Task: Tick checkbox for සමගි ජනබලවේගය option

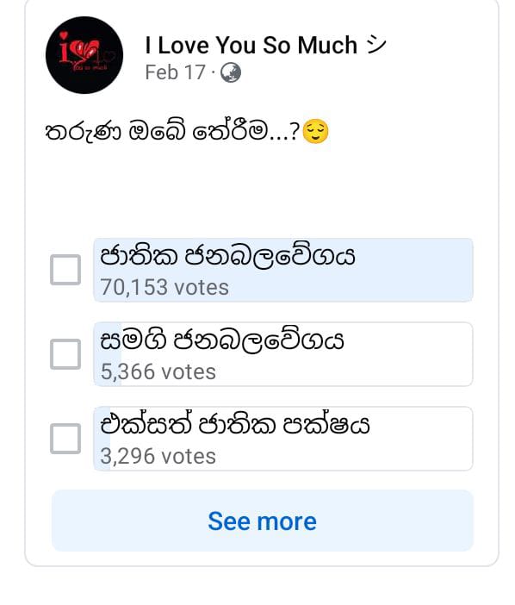Action: (x=65, y=354)
